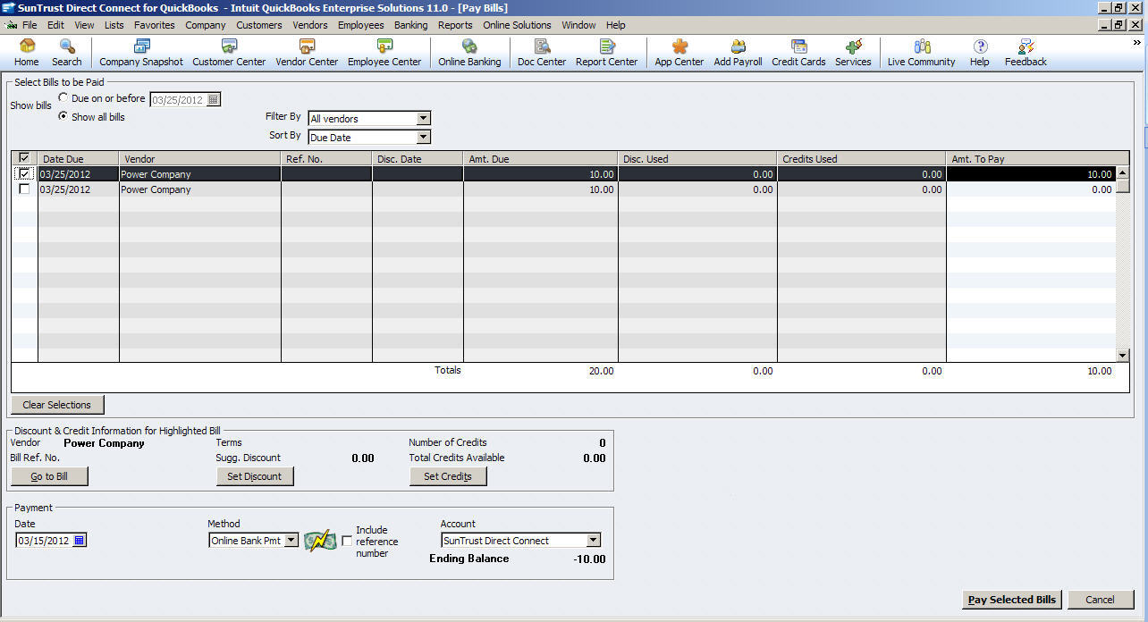
Task: Open the Online Solutions menu
Action: pyautogui.click(x=518, y=25)
